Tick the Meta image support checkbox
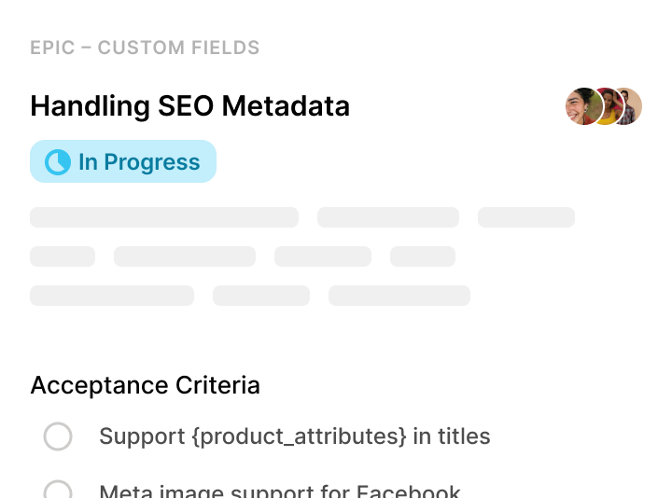This screenshot has height=498, width=672. point(58,491)
